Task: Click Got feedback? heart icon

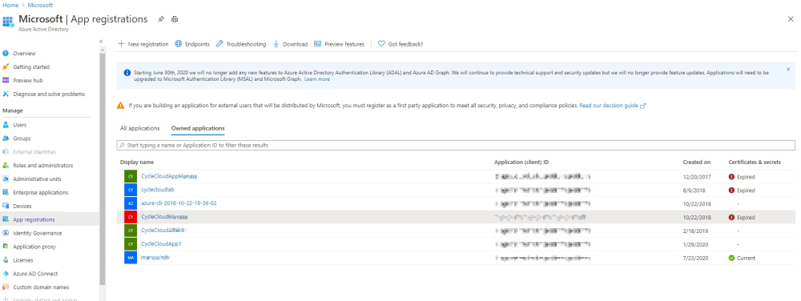Action: [381, 44]
